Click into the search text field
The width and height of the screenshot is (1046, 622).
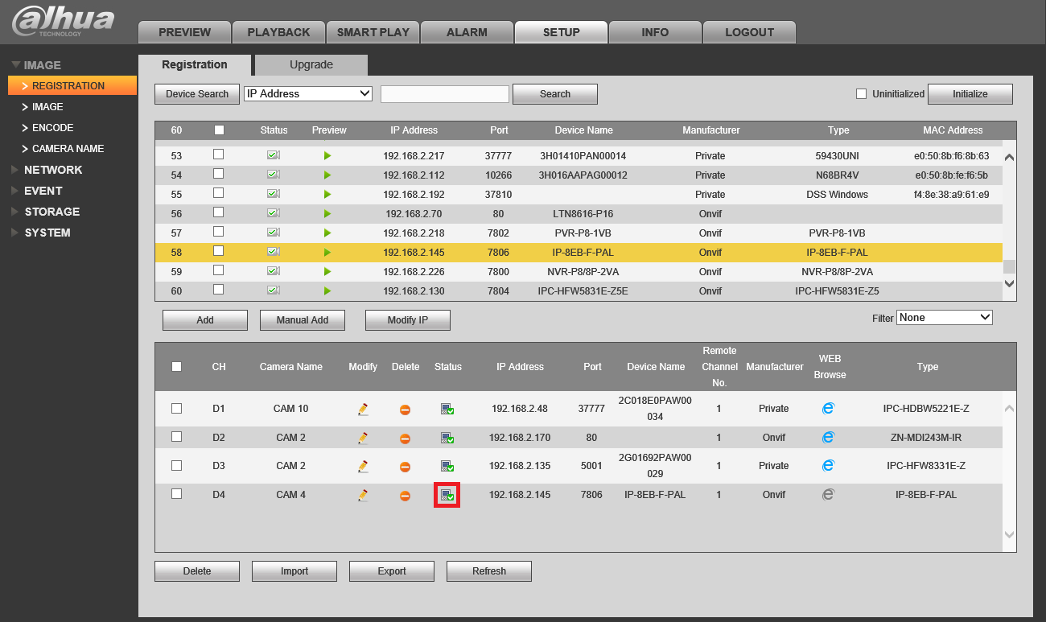(445, 94)
